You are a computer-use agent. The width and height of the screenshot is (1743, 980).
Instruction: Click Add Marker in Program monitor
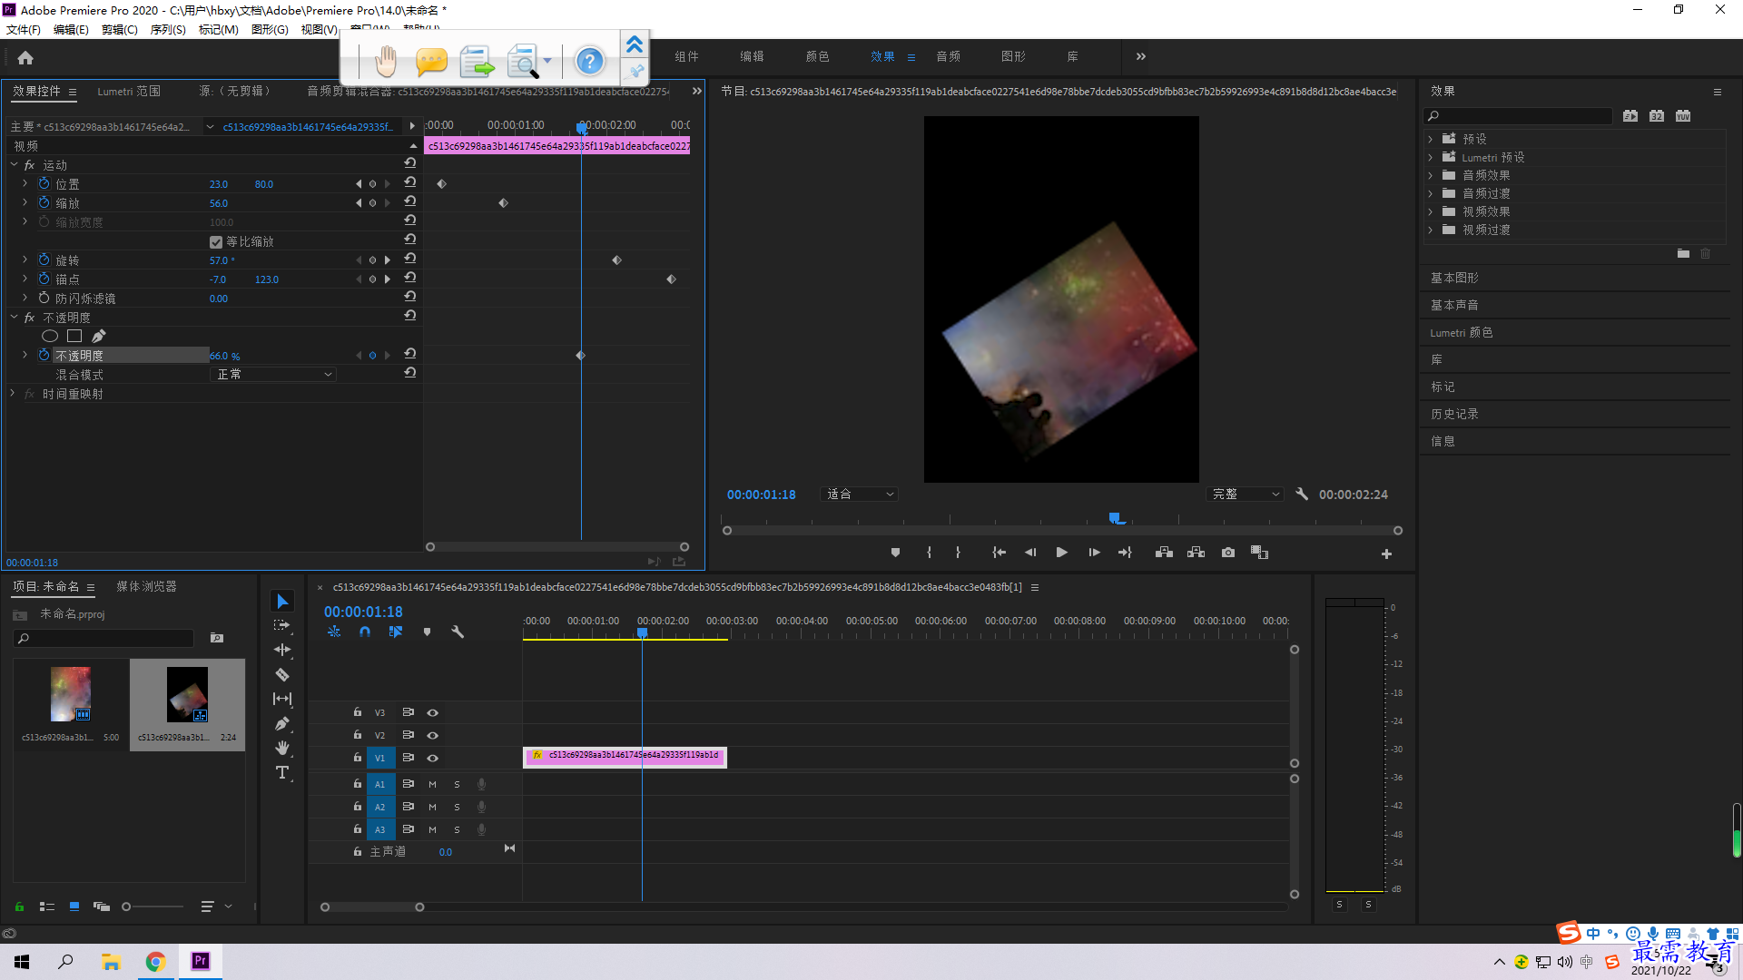895,553
